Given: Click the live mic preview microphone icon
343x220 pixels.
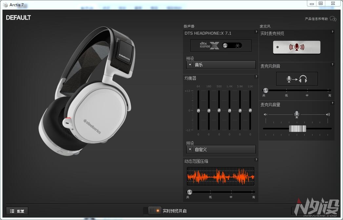Looking at the screenshot, I should (296, 47).
